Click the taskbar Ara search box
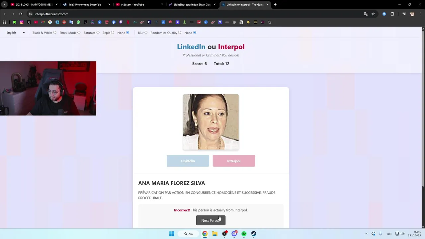 (189, 234)
